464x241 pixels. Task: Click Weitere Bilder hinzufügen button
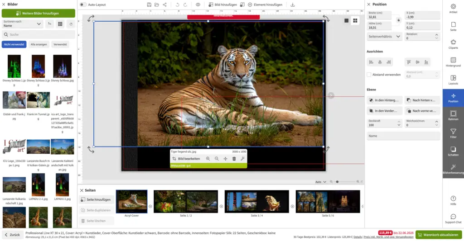coord(39,13)
